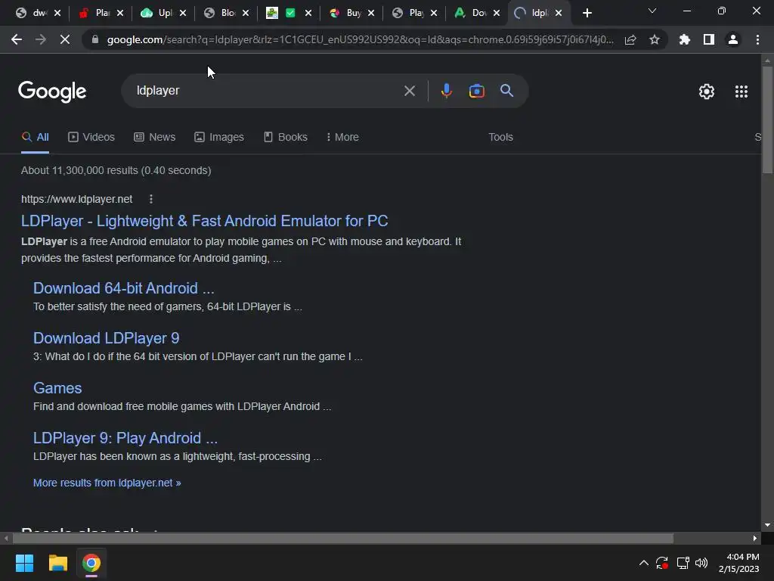Image resolution: width=774 pixels, height=581 pixels.
Task: Open the Chrome three-dot menu
Action: tap(757, 39)
